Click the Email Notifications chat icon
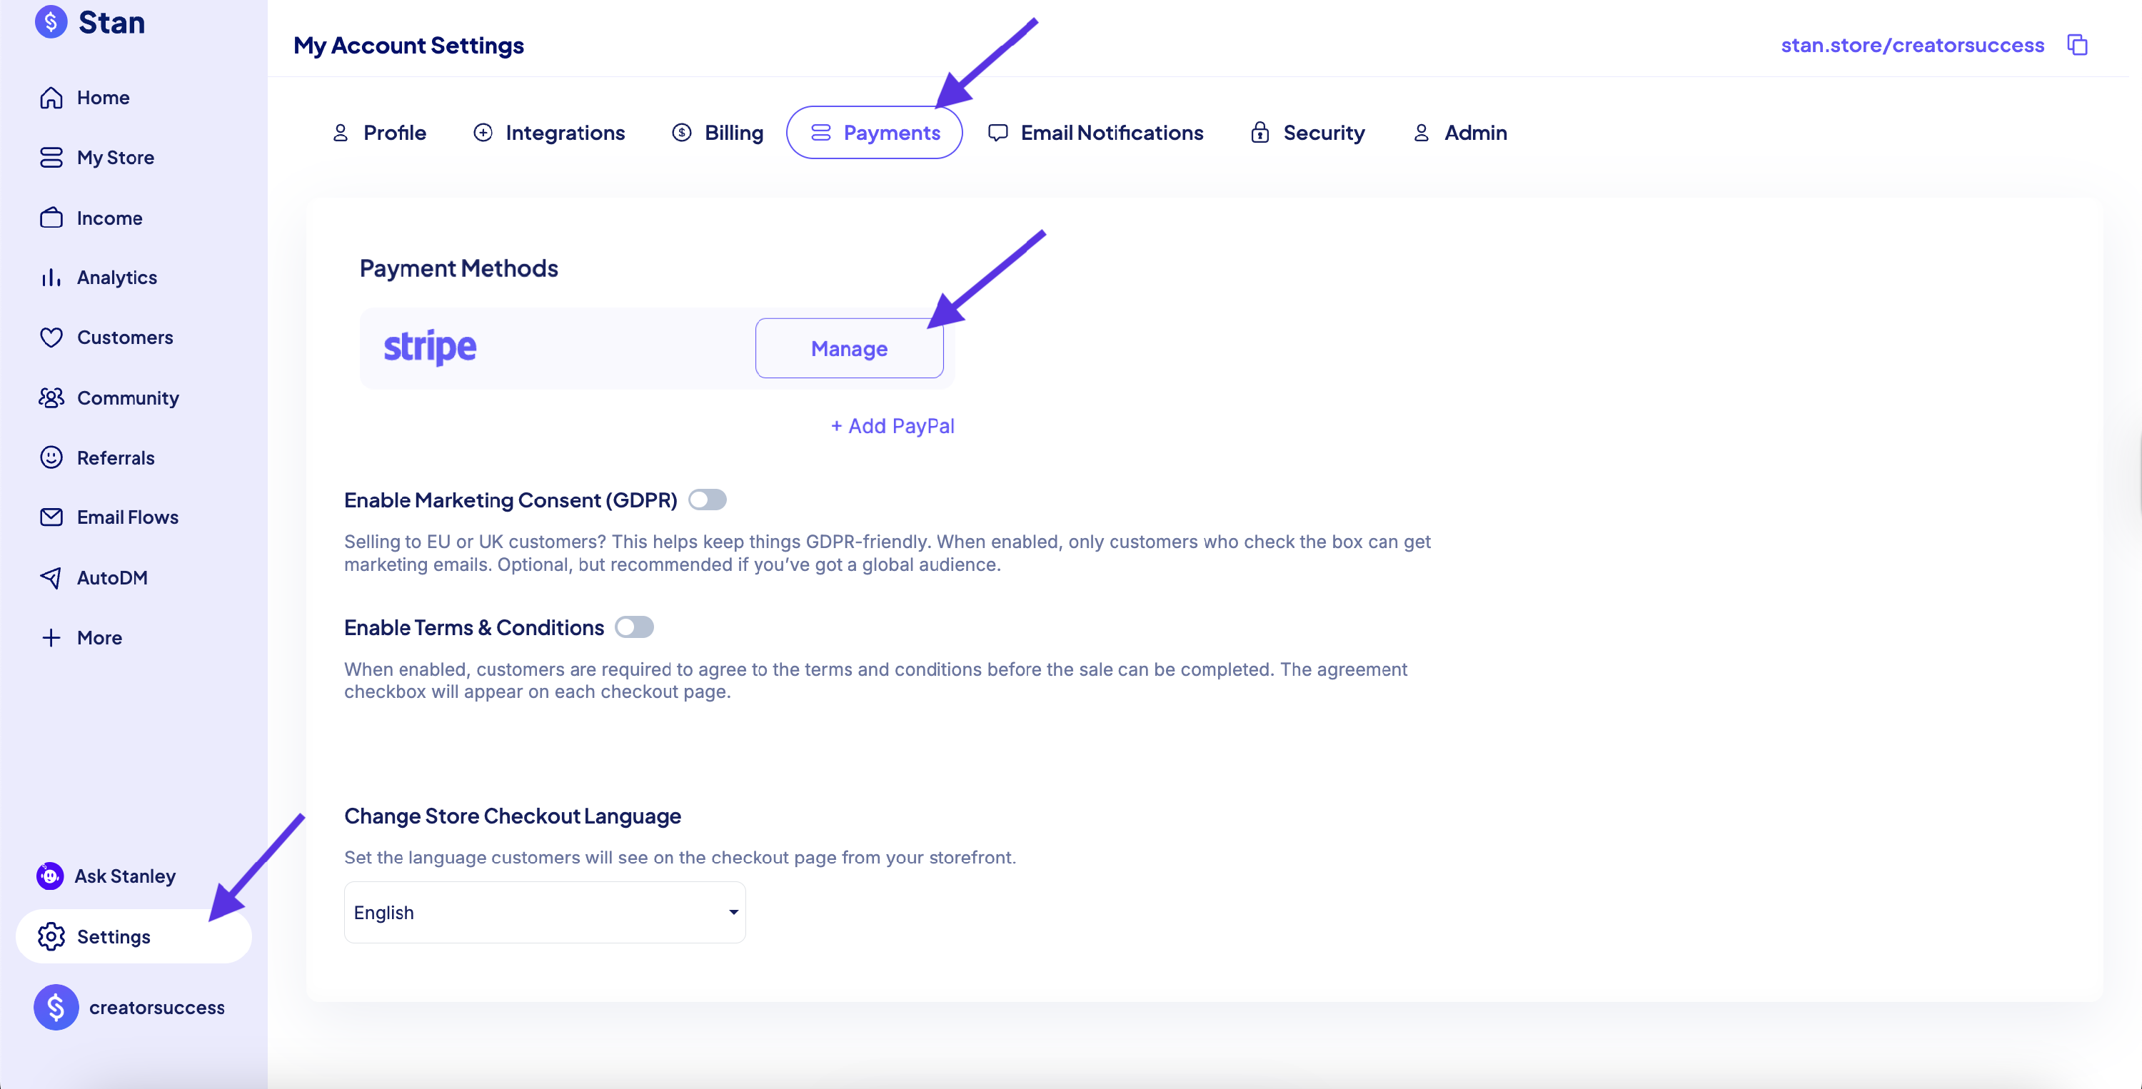The image size is (2142, 1089). point(998,133)
